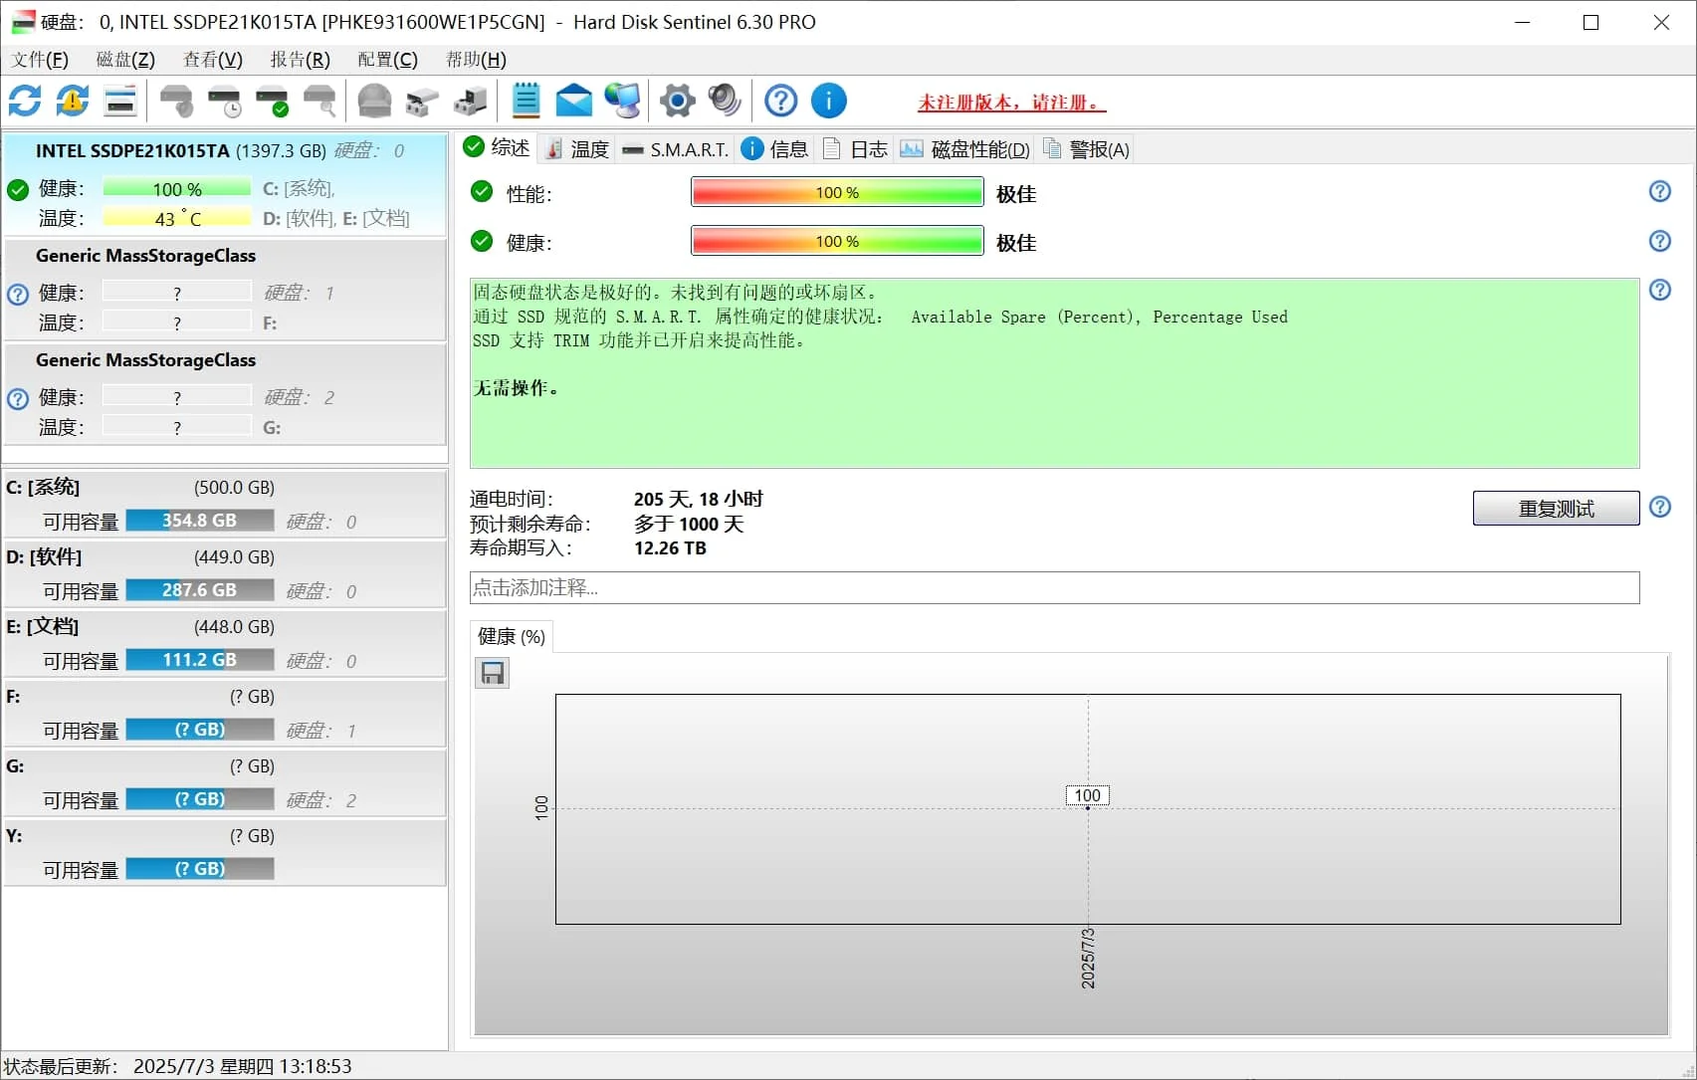Click the INTEL disk 43 °C temperature bar
Image resolution: width=1697 pixels, height=1080 pixels.
click(x=177, y=218)
